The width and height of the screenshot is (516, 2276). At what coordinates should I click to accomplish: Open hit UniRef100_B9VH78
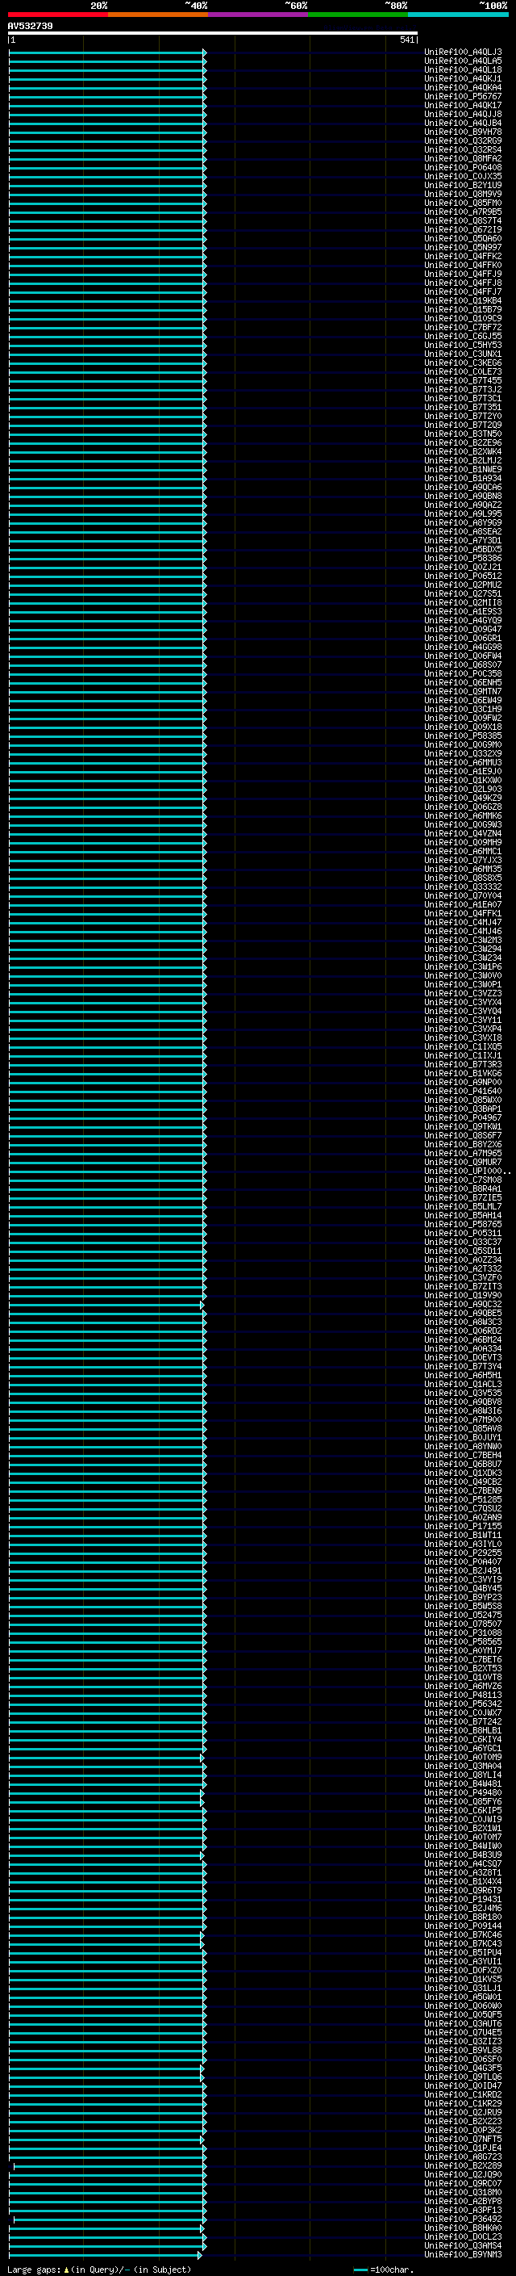463,132
